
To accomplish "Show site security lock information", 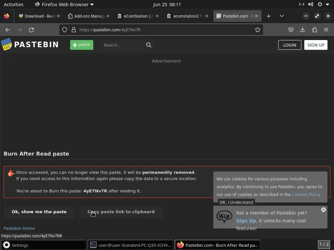I will tap(74, 30).
